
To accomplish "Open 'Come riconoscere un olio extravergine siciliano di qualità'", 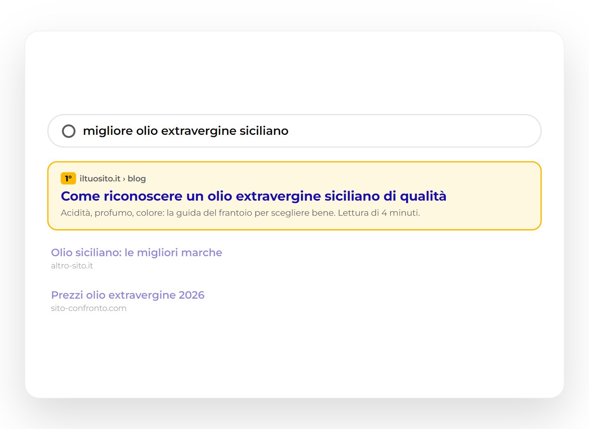I will point(254,196).
